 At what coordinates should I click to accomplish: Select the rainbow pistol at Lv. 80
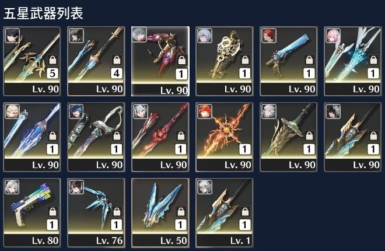pyautogui.click(x=32, y=213)
